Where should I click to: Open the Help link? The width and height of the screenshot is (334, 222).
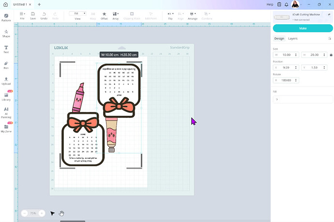tap(270, 4)
